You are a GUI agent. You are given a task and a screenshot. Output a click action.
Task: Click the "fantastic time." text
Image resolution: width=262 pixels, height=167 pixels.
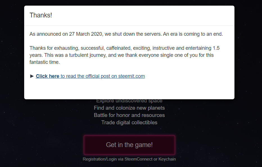[45, 62]
